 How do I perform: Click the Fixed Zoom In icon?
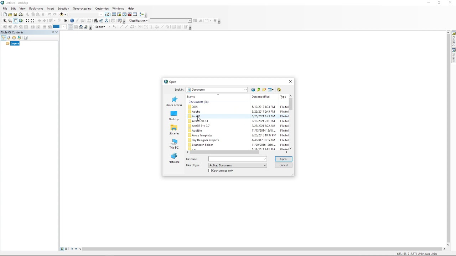pos(27,21)
